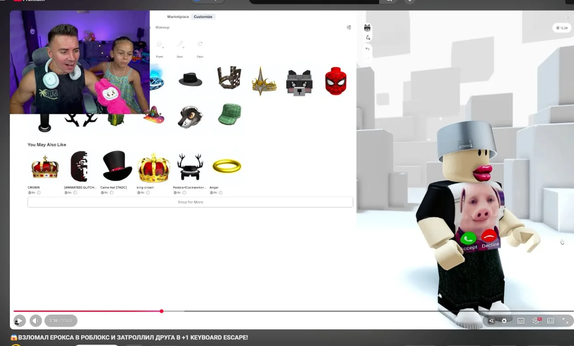This screenshot has height=346, width=574.
Task: Click the video title below the player
Action: coord(129,337)
